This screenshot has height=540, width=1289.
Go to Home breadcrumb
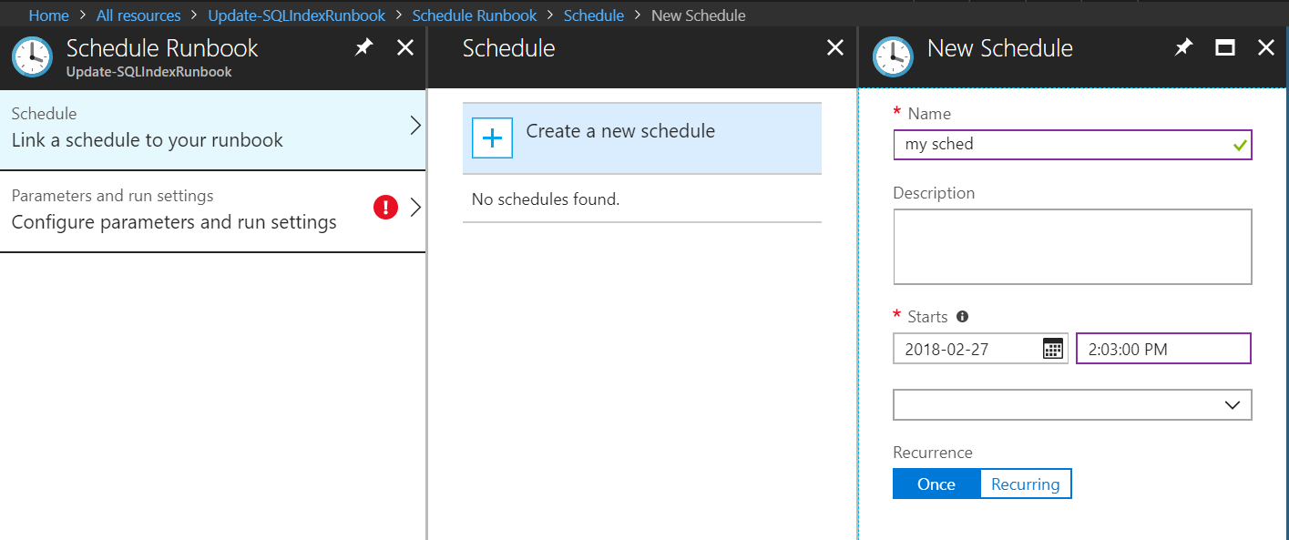pyautogui.click(x=49, y=15)
